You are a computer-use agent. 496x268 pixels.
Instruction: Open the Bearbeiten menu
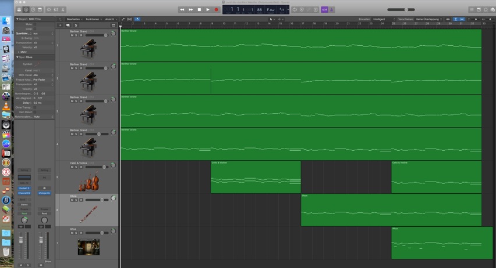click(x=73, y=19)
